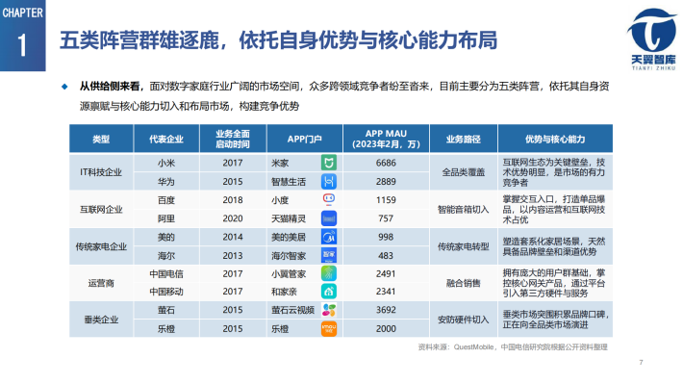The width and height of the screenshot is (683, 384).
Task: Select the 优势与核心能力 header cell
Action: pos(555,139)
